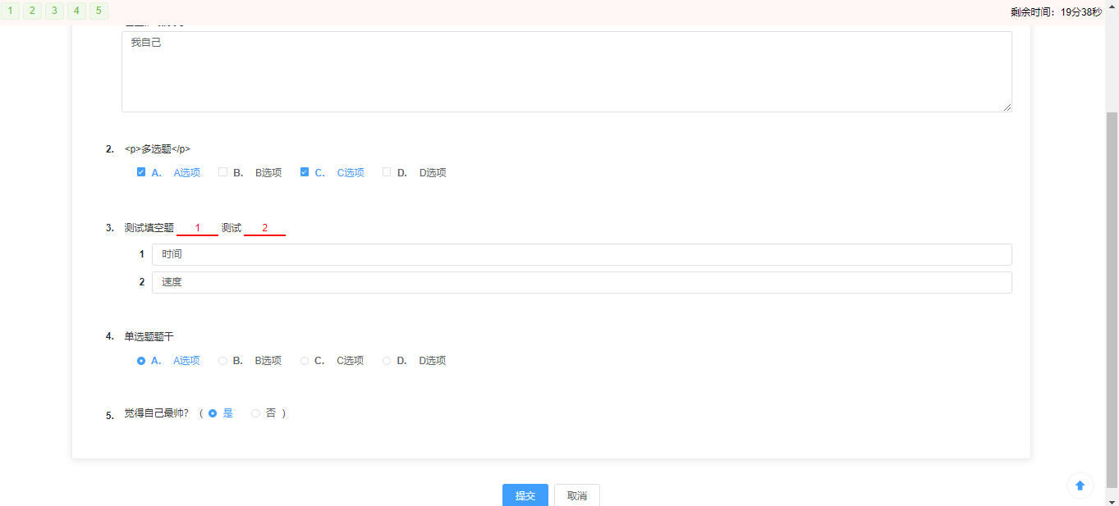Check option D in multiple-choice question 2
The width and height of the screenshot is (1119, 506).
(x=387, y=172)
